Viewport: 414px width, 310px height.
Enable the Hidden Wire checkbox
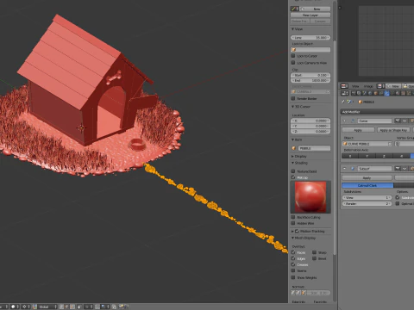(x=293, y=223)
